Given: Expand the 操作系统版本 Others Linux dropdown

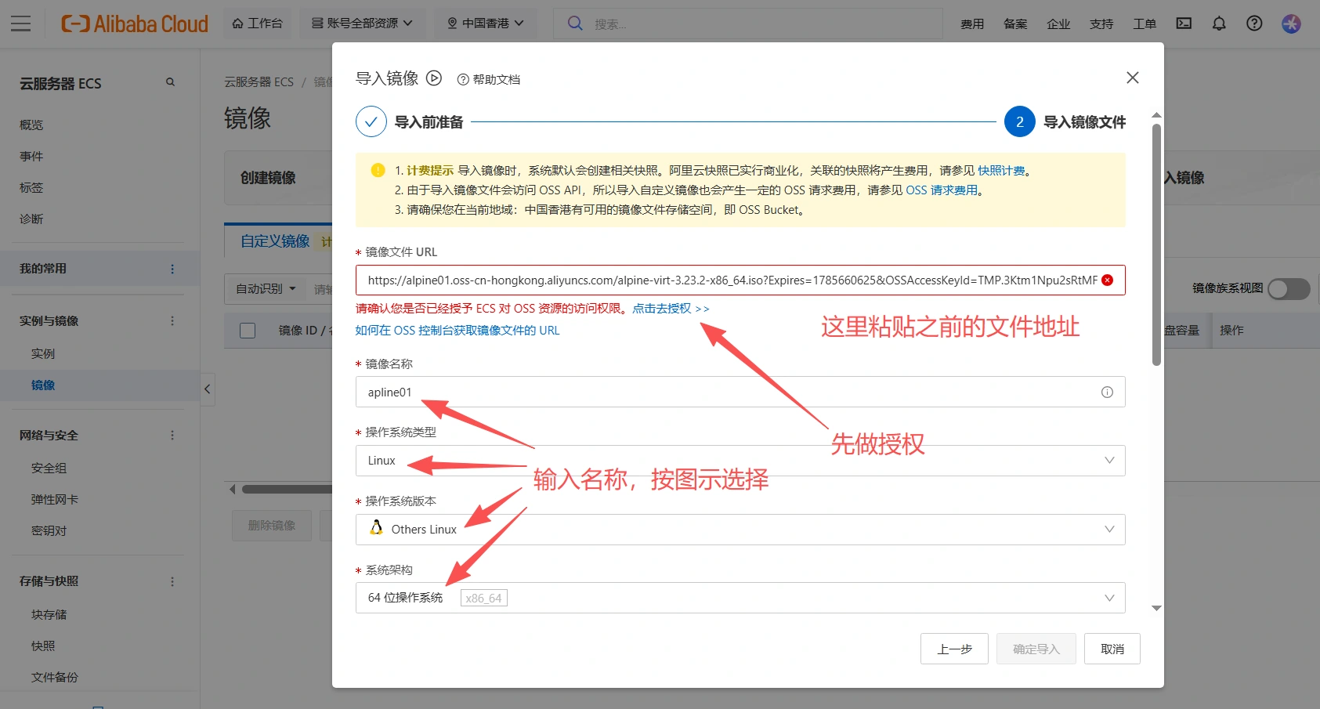Looking at the screenshot, I should coord(740,530).
